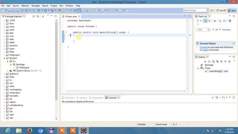Collapse the src folder node
The width and height of the screenshot is (238, 134).
tap(7, 61)
